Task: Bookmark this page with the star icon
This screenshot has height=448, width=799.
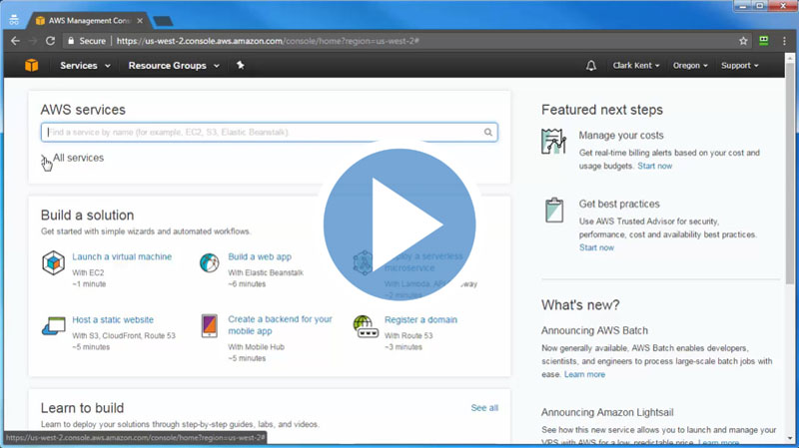Action: pos(743,41)
